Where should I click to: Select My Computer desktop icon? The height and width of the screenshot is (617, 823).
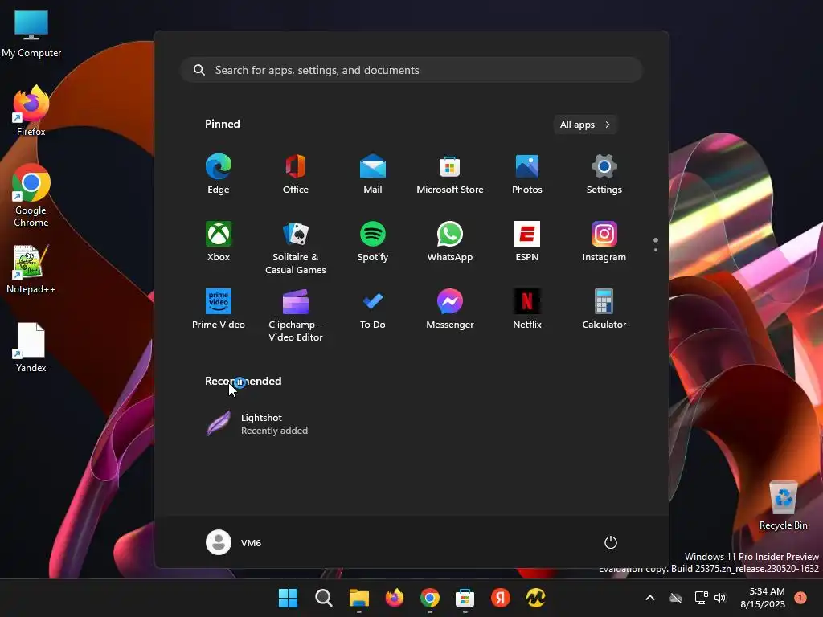click(31, 33)
